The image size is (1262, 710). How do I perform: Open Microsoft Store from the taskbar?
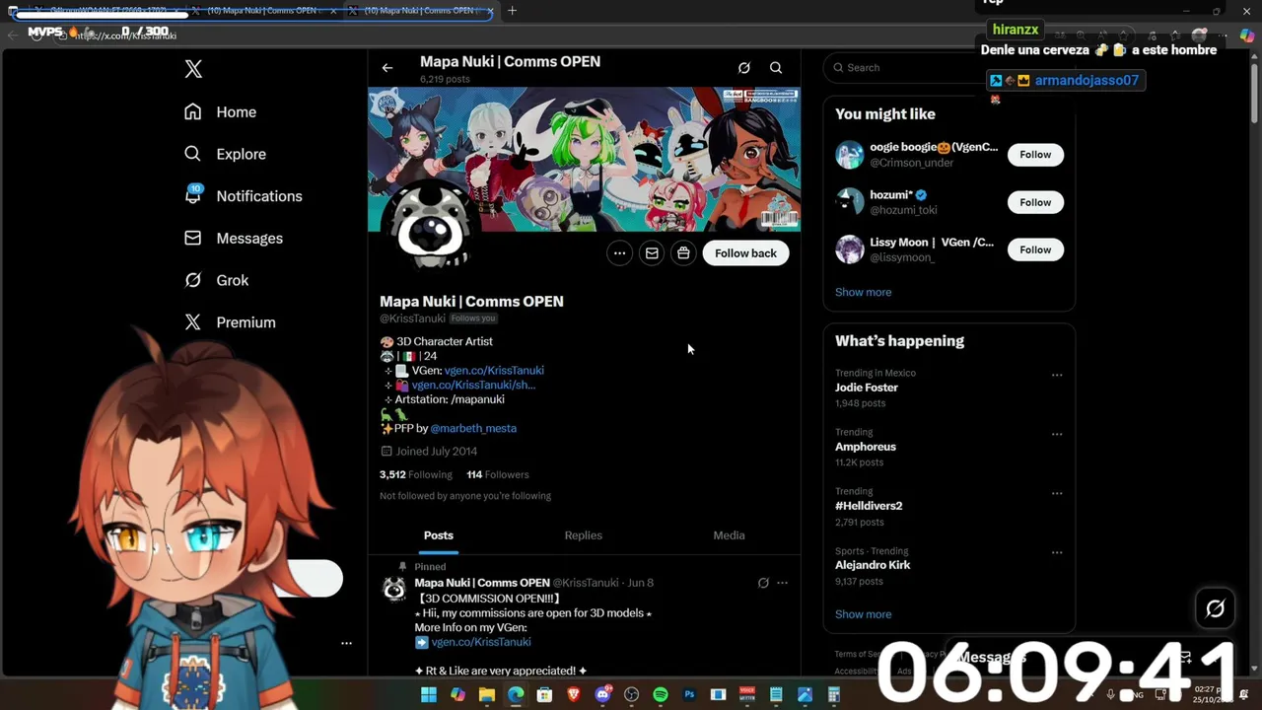pyautogui.click(x=544, y=695)
